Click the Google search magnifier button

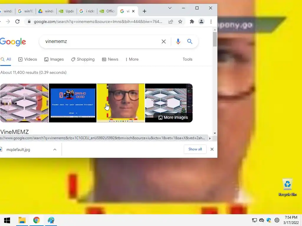point(190,41)
